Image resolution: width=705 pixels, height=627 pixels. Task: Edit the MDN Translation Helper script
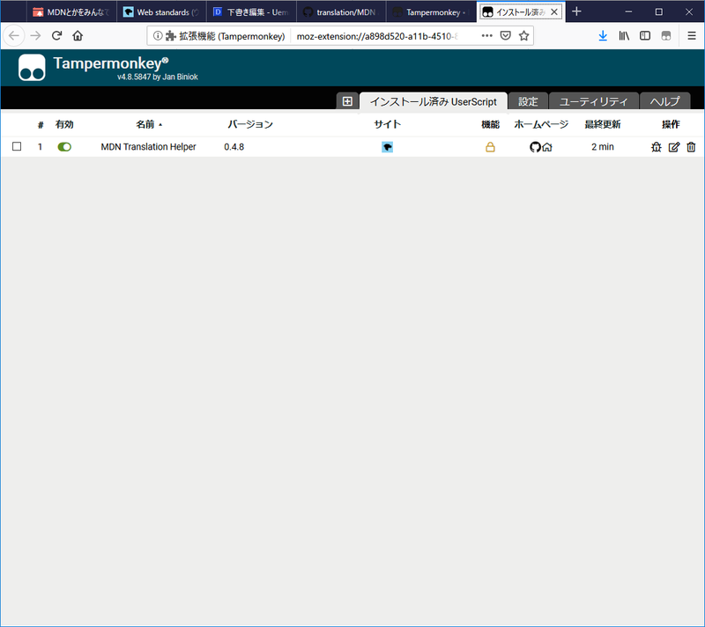click(673, 147)
